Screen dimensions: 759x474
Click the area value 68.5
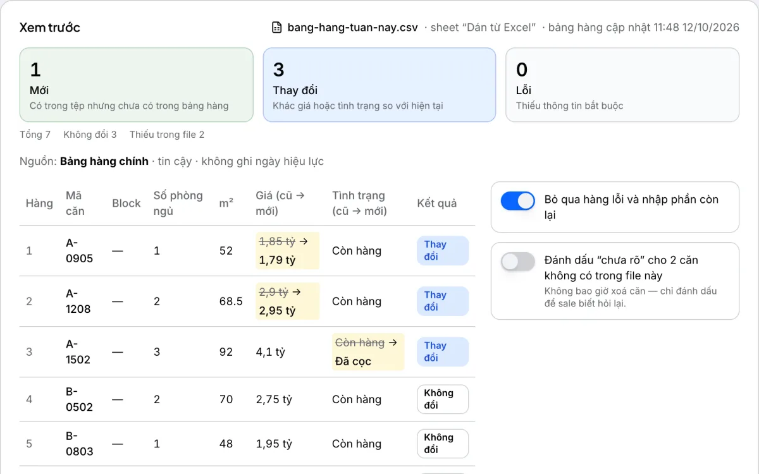(231, 301)
